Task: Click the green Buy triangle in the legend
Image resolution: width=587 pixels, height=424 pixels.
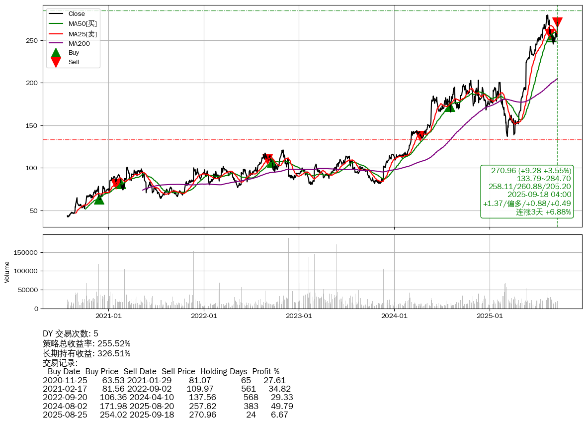Action: [56, 53]
